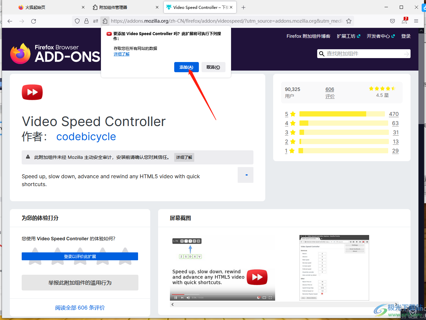426x320 pixels.
Task: Click 登录以评价此扩展 button
Action: tap(80, 256)
